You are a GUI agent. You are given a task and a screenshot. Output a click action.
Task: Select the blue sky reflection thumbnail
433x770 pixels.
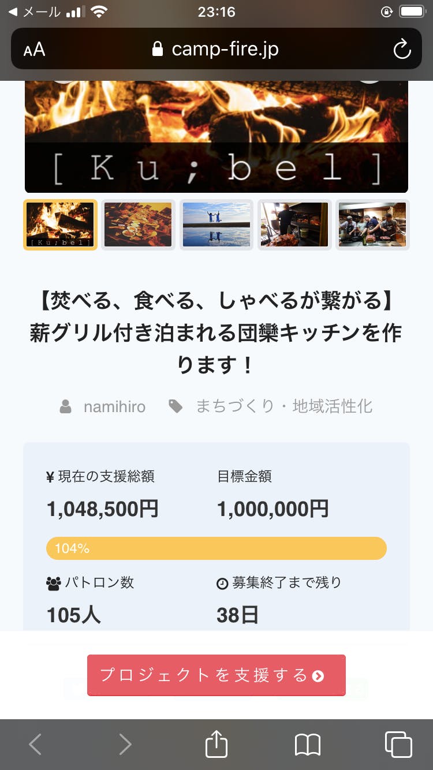pos(216,225)
